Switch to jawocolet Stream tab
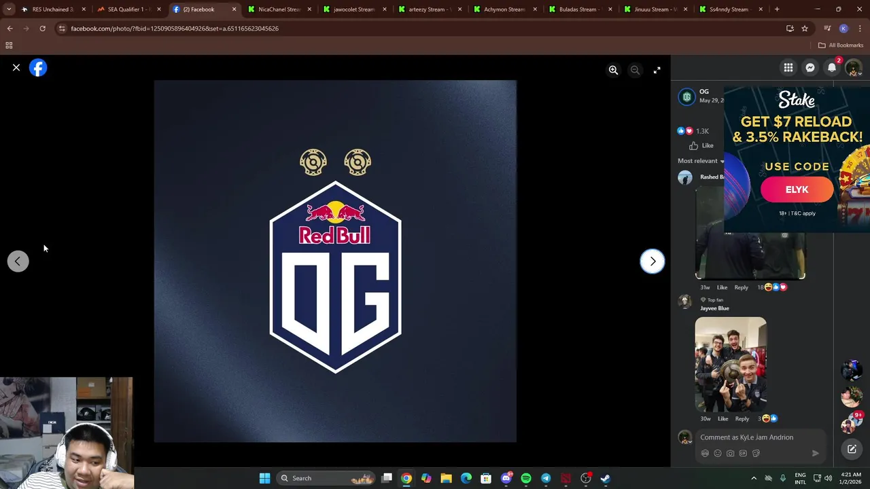Viewport: 870px width, 489px height. (354, 10)
